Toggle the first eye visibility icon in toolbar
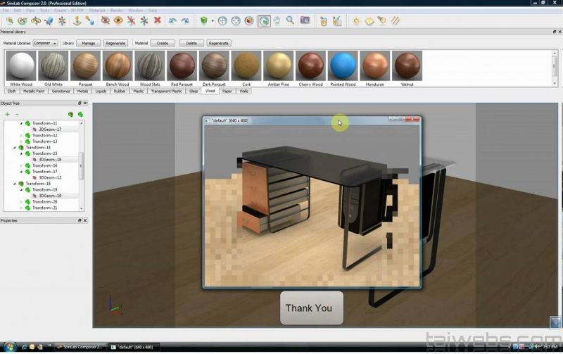Image resolution: width=563 pixels, height=354 pixels. click(x=105, y=21)
